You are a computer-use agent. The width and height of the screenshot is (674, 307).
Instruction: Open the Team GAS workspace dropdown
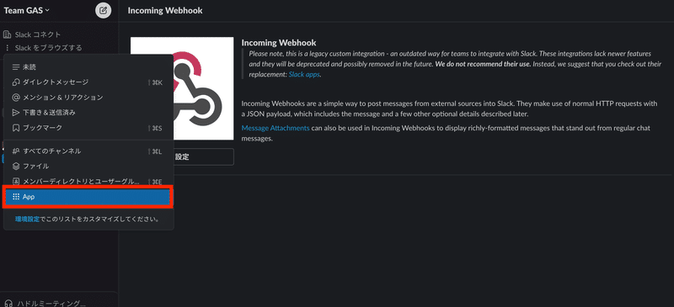point(27,10)
